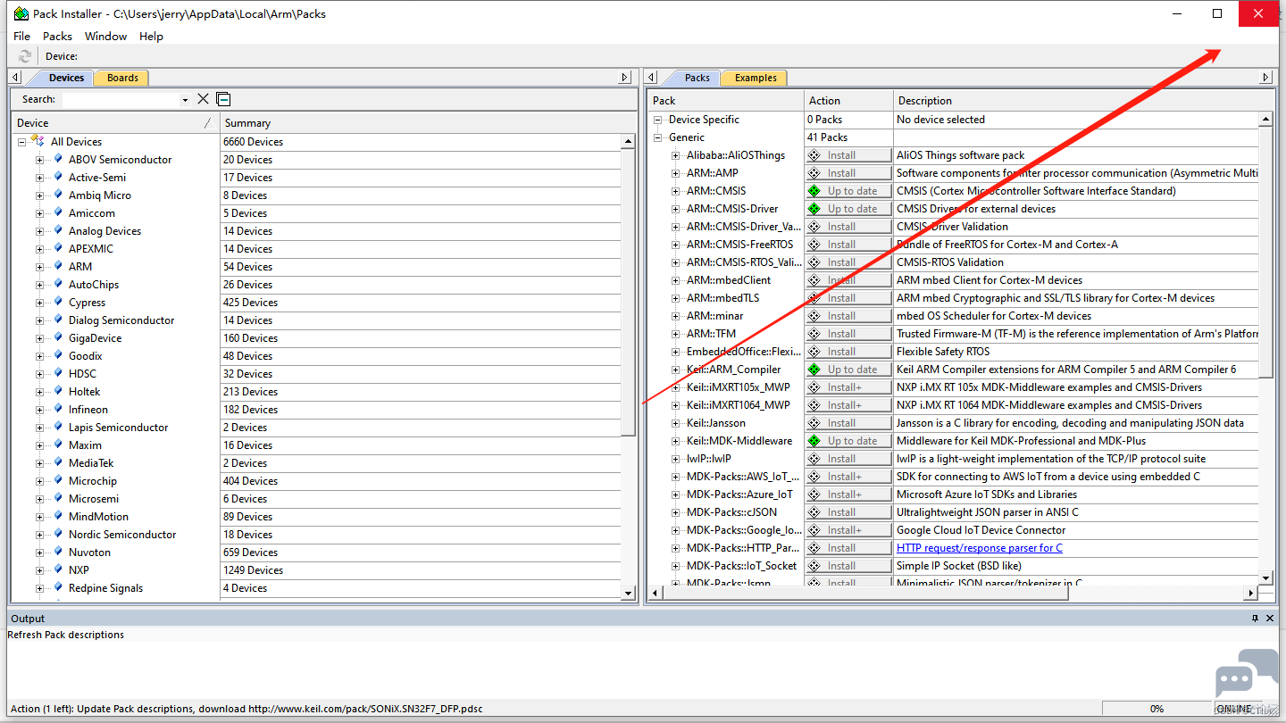Expand the Analog Devices vendor node
Screen dimensions: 1286x723
pos(39,231)
